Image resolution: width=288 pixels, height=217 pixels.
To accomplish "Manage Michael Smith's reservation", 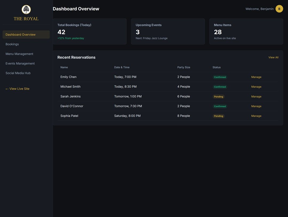I will click(x=256, y=87).
